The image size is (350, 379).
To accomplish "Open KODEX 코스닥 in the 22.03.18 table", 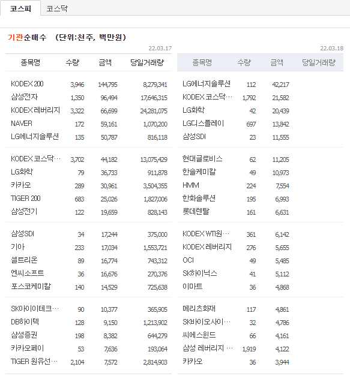I will tap(207, 97).
